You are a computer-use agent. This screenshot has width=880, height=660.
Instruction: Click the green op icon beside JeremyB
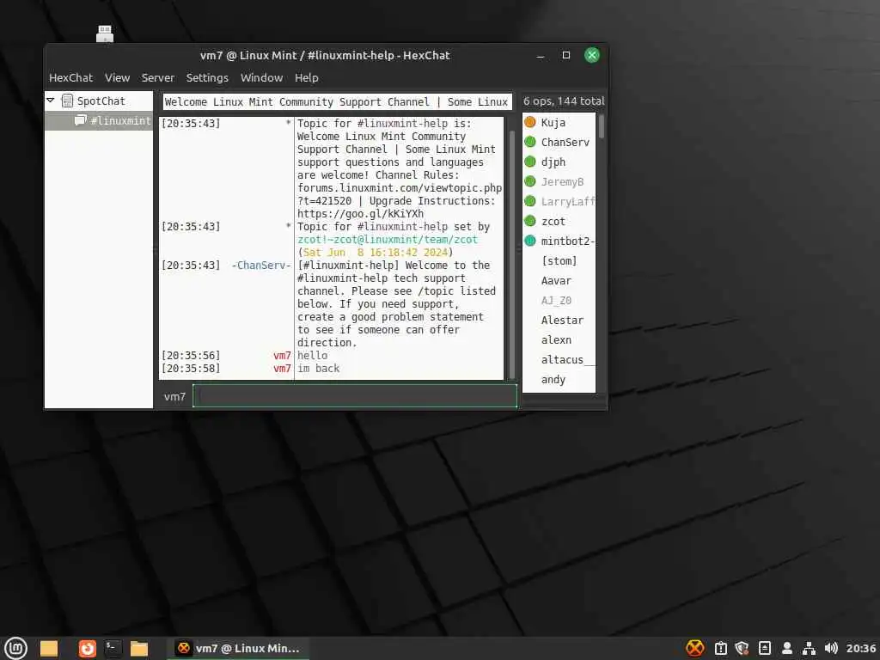529,180
